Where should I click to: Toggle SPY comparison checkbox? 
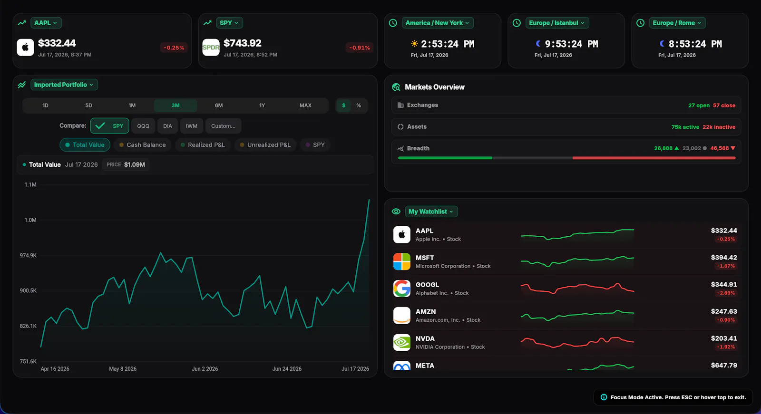tap(109, 126)
